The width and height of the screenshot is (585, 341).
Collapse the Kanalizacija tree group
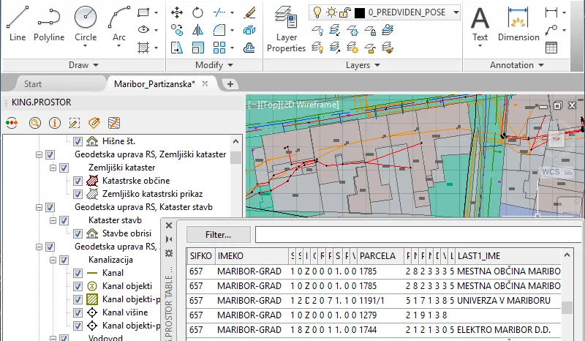point(52,260)
